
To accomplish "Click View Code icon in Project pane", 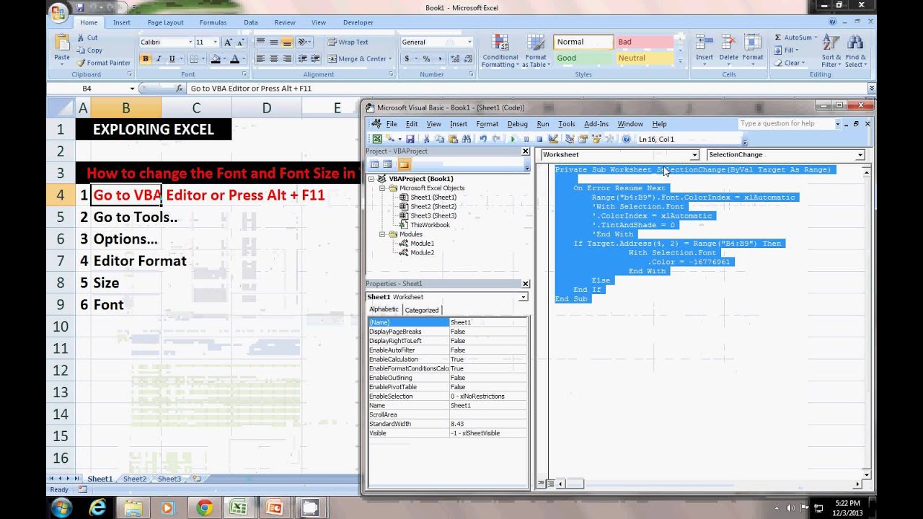I will click(374, 164).
